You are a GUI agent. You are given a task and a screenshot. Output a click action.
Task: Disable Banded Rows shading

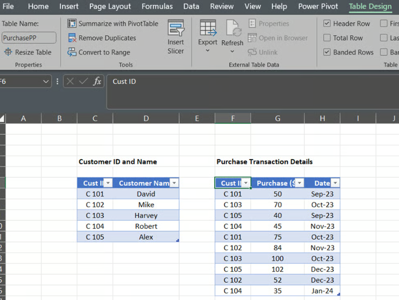tap(326, 52)
